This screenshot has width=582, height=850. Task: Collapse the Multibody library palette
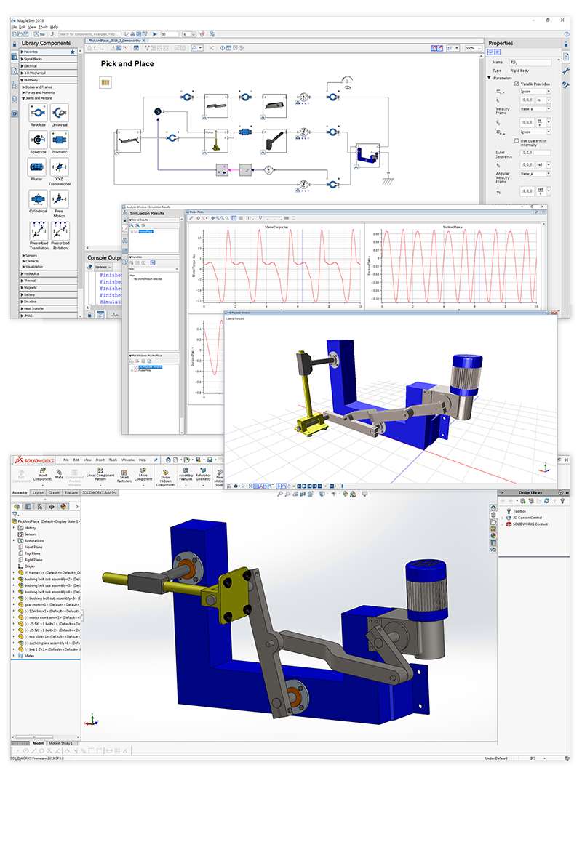(49, 80)
